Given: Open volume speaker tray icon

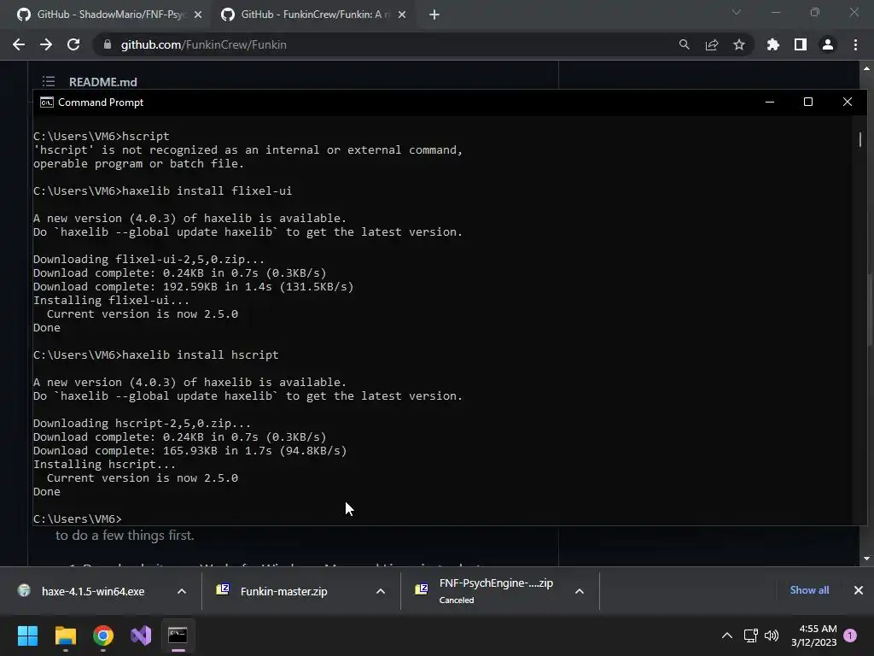Looking at the screenshot, I should coord(772,635).
